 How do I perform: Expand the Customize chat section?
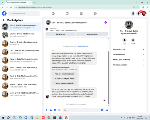129,49
